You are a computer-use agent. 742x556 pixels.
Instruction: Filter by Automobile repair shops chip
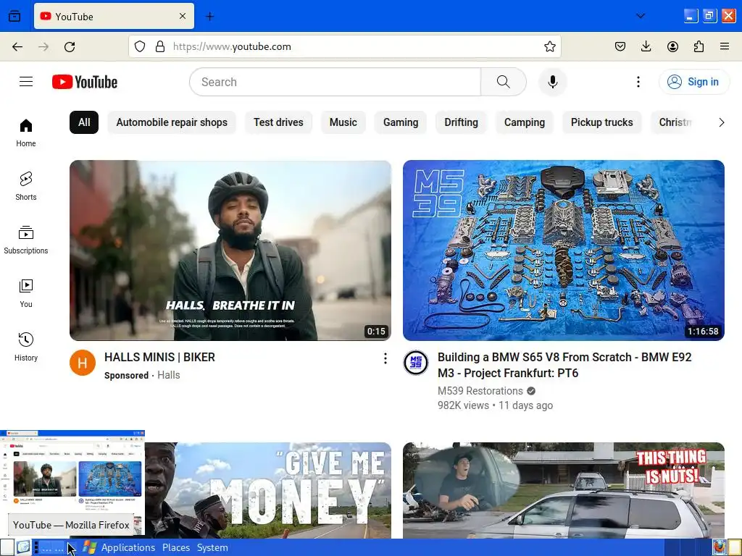pyautogui.click(x=172, y=122)
